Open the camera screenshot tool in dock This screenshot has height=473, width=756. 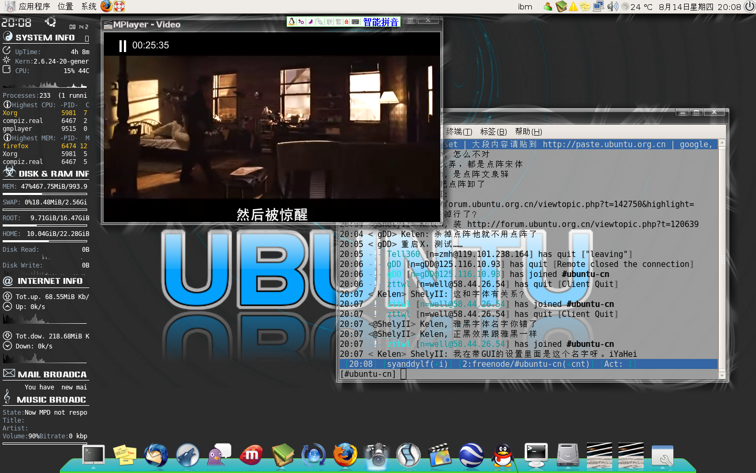[x=377, y=455]
